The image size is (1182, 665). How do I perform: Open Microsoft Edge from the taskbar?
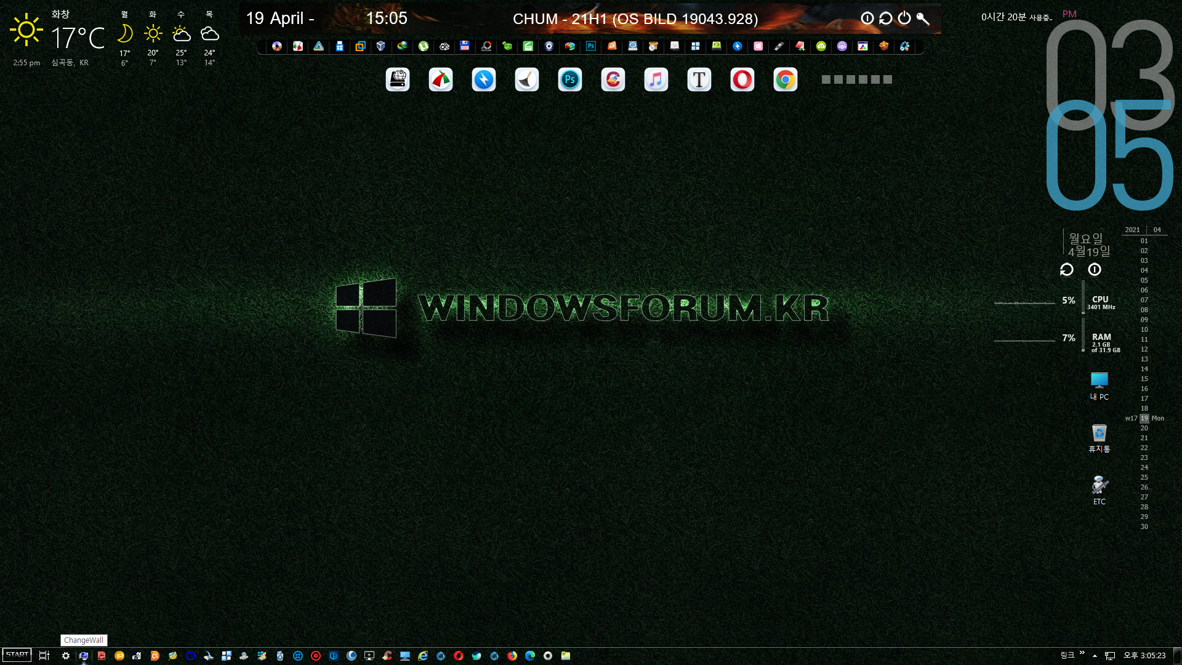pos(530,656)
